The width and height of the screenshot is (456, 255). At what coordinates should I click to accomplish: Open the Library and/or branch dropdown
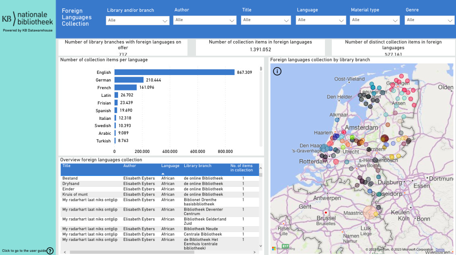click(x=137, y=21)
